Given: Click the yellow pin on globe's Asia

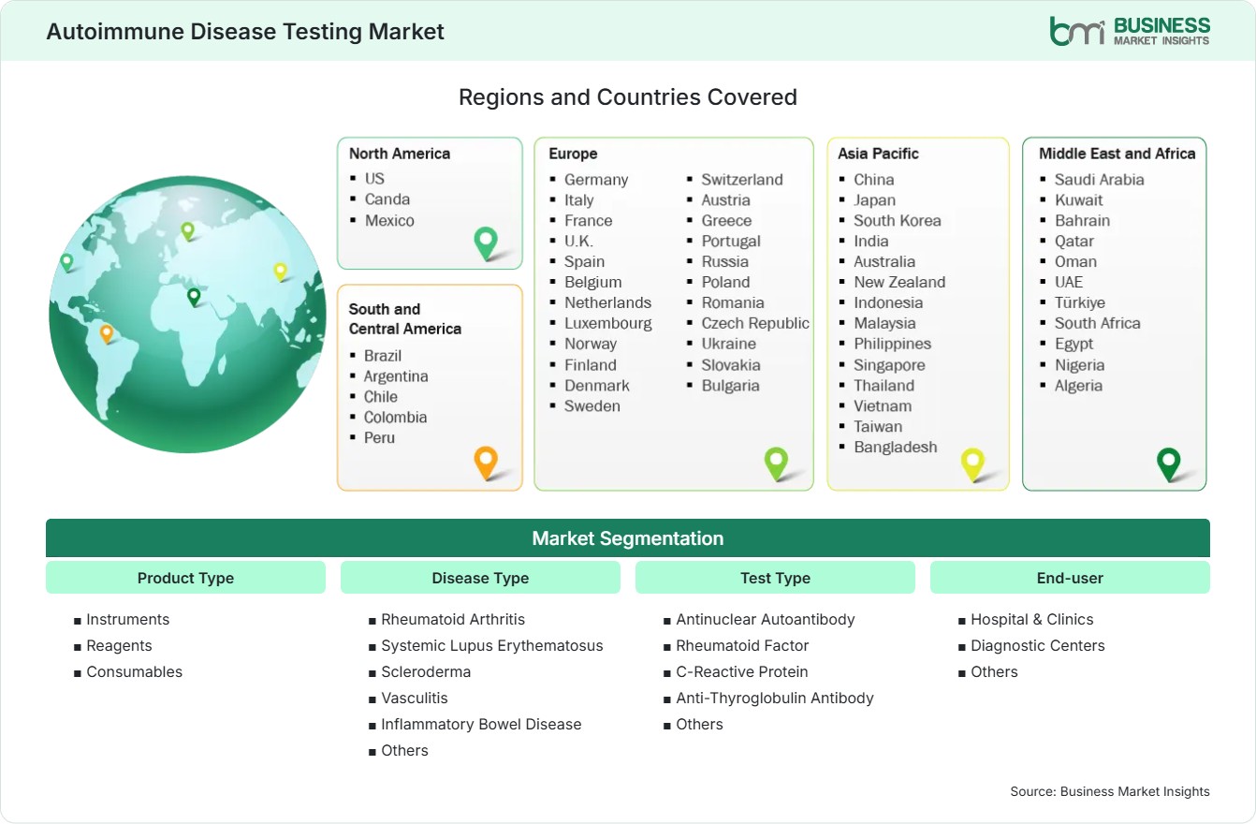Looking at the screenshot, I should (280, 272).
